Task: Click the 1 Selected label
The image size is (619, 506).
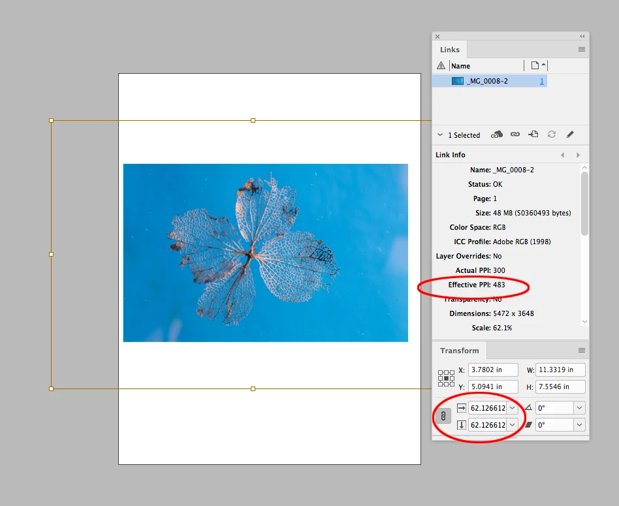Action: tap(464, 135)
